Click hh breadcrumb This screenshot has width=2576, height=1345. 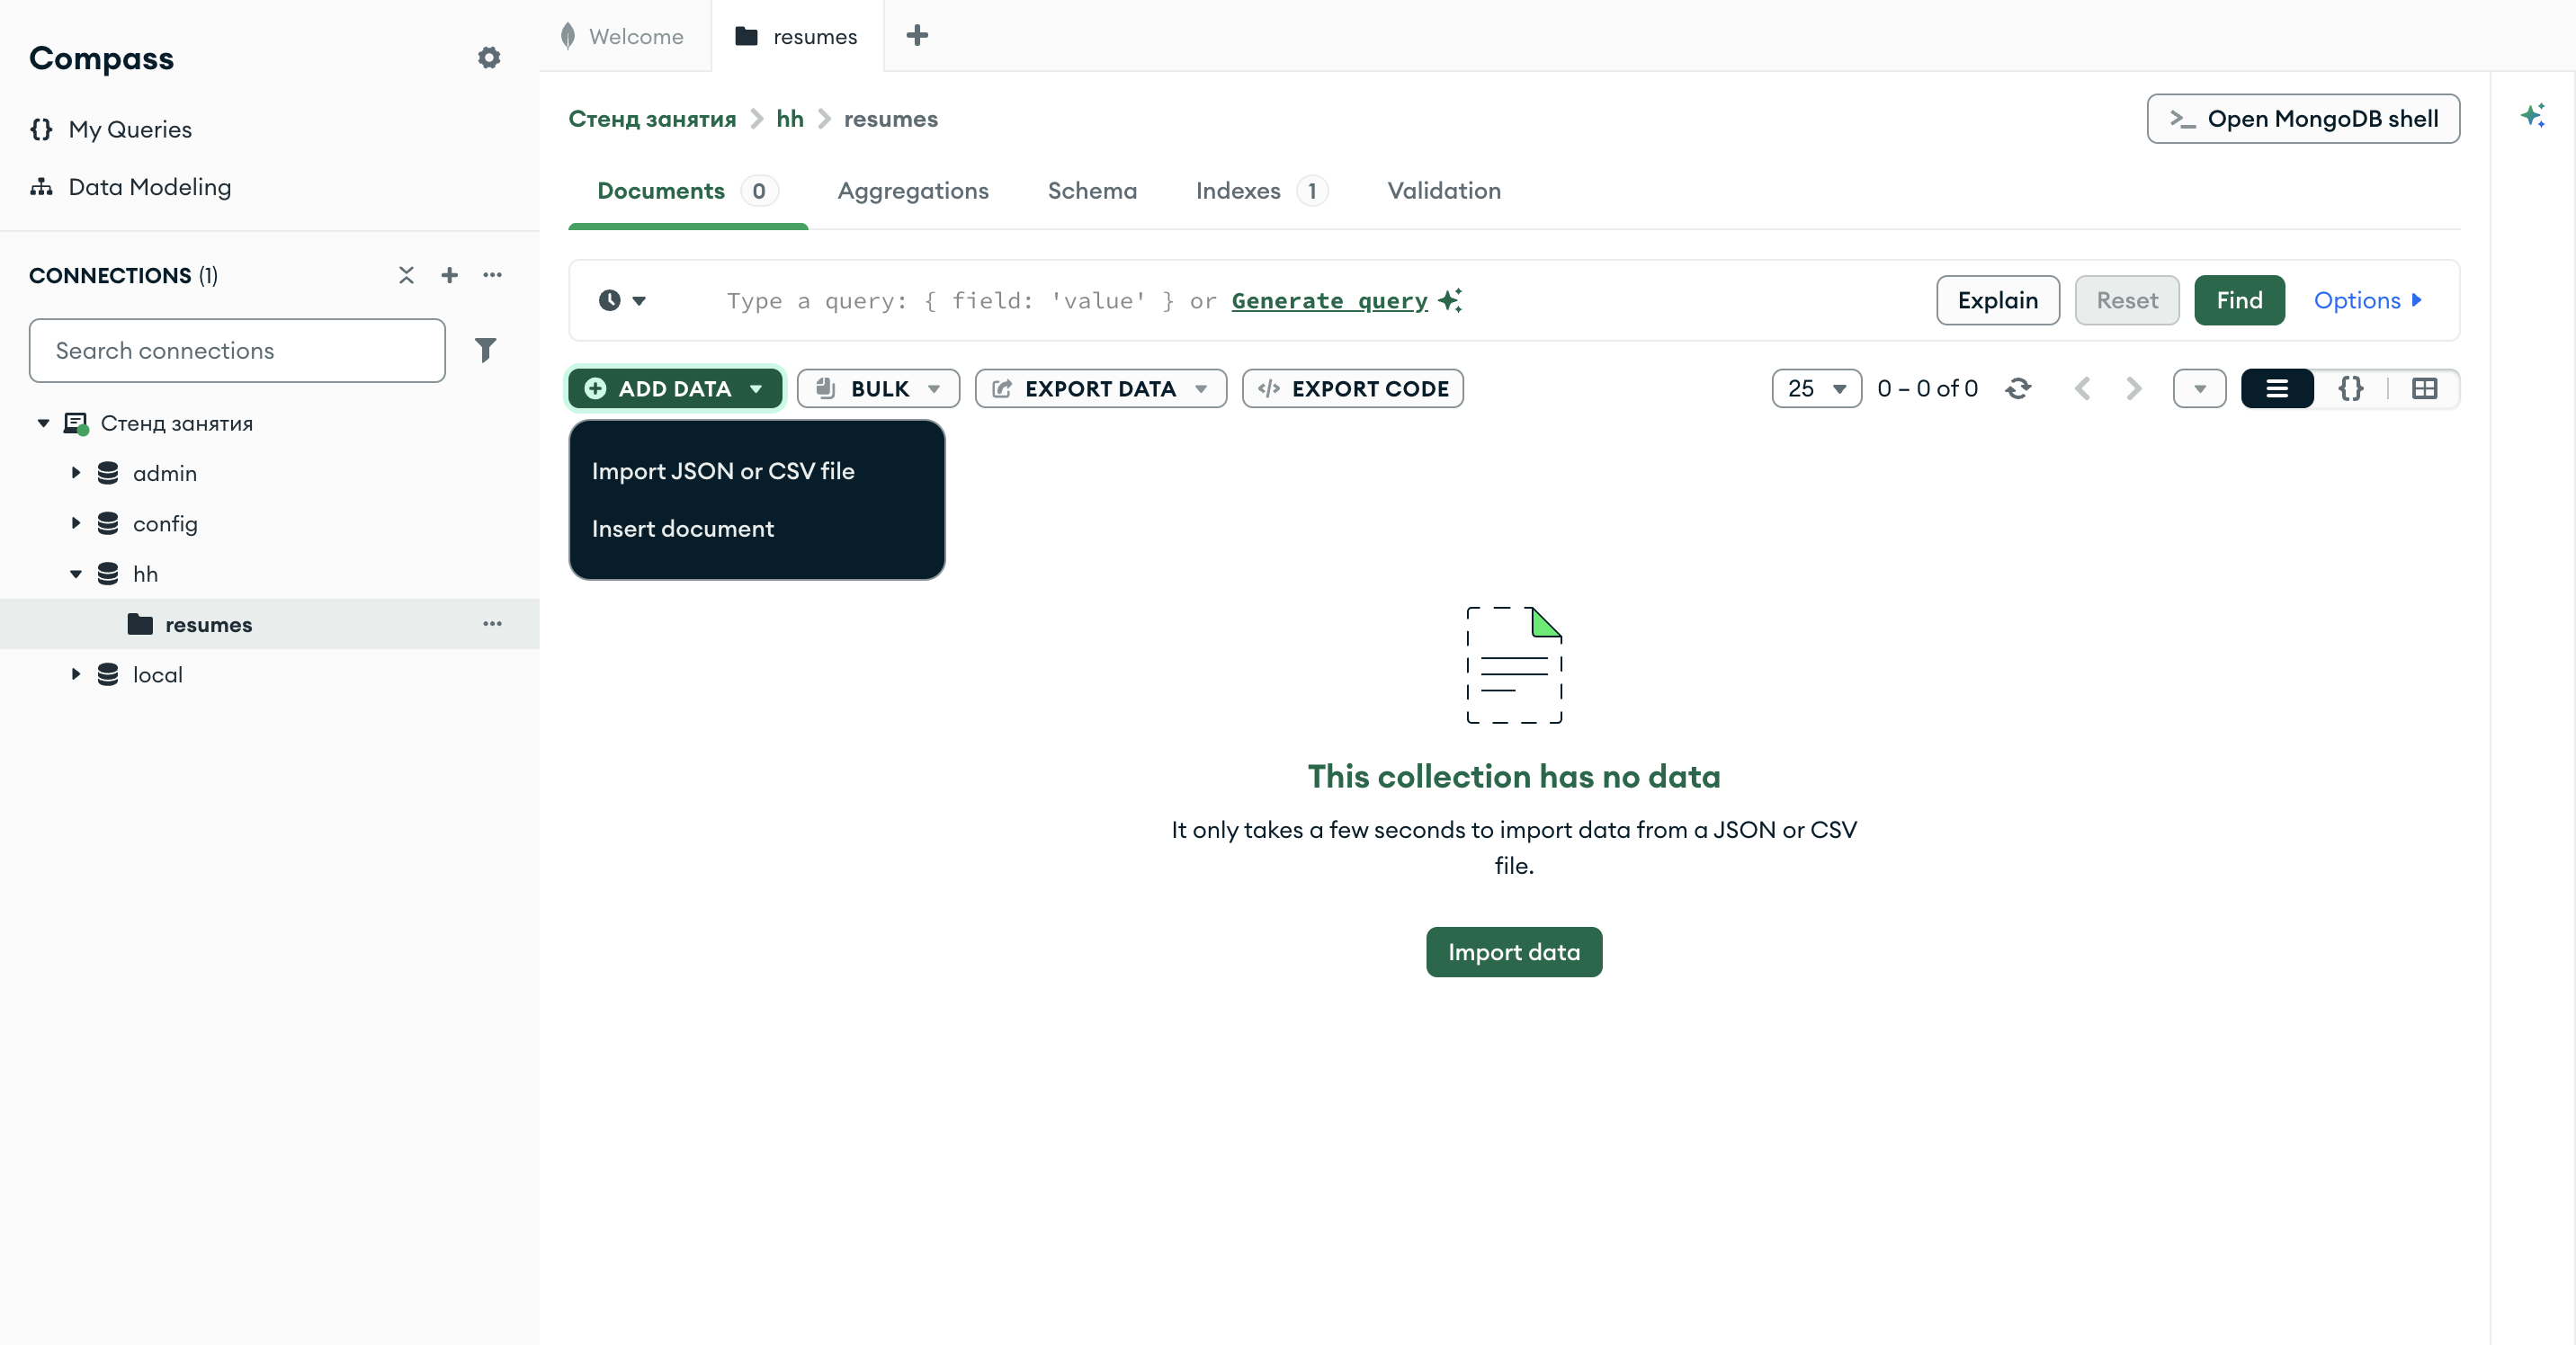pyautogui.click(x=790, y=119)
